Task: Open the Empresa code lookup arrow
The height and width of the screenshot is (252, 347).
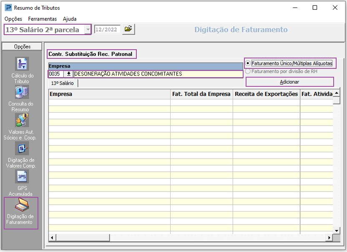Action: pos(68,74)
